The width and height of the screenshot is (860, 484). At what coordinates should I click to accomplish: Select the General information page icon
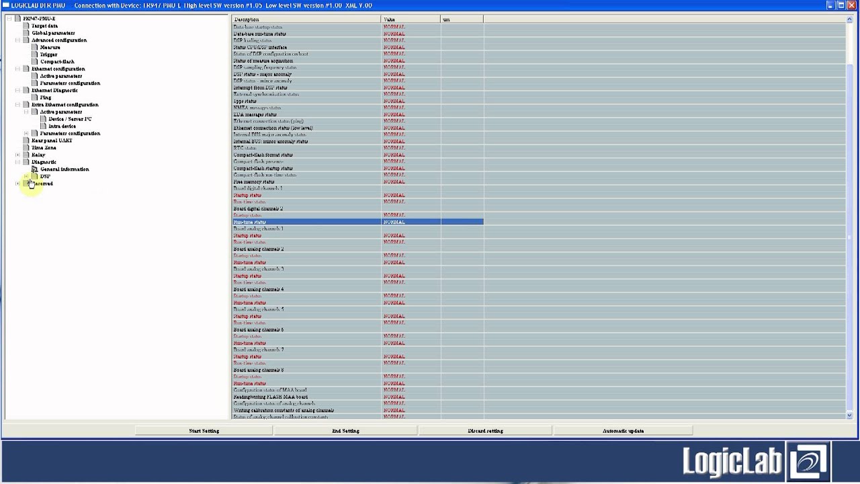[35, 169]
